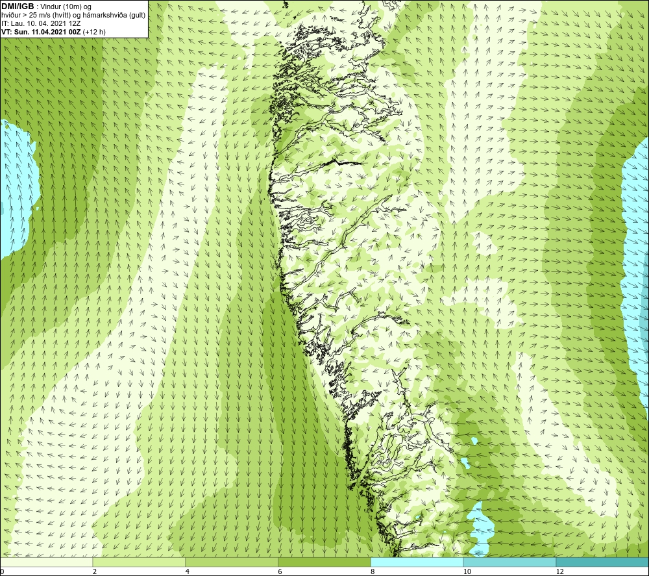Image resolution: width=649 pixels, height=576 pixels.
Task: Click the legend scale label '12'
Action: click(560, 571)
